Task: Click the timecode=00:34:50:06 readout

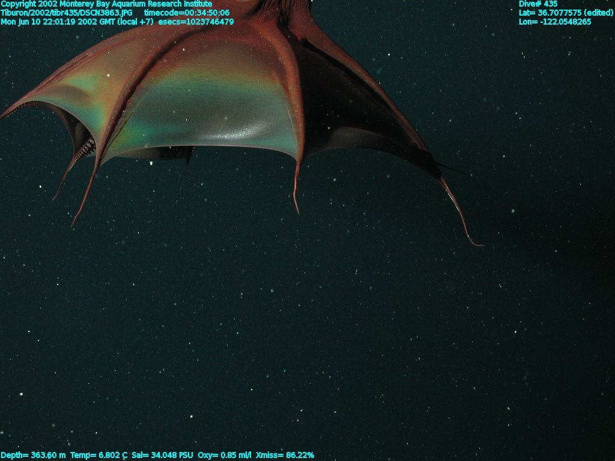Action: pyautogui.click(x=186, y=13)
